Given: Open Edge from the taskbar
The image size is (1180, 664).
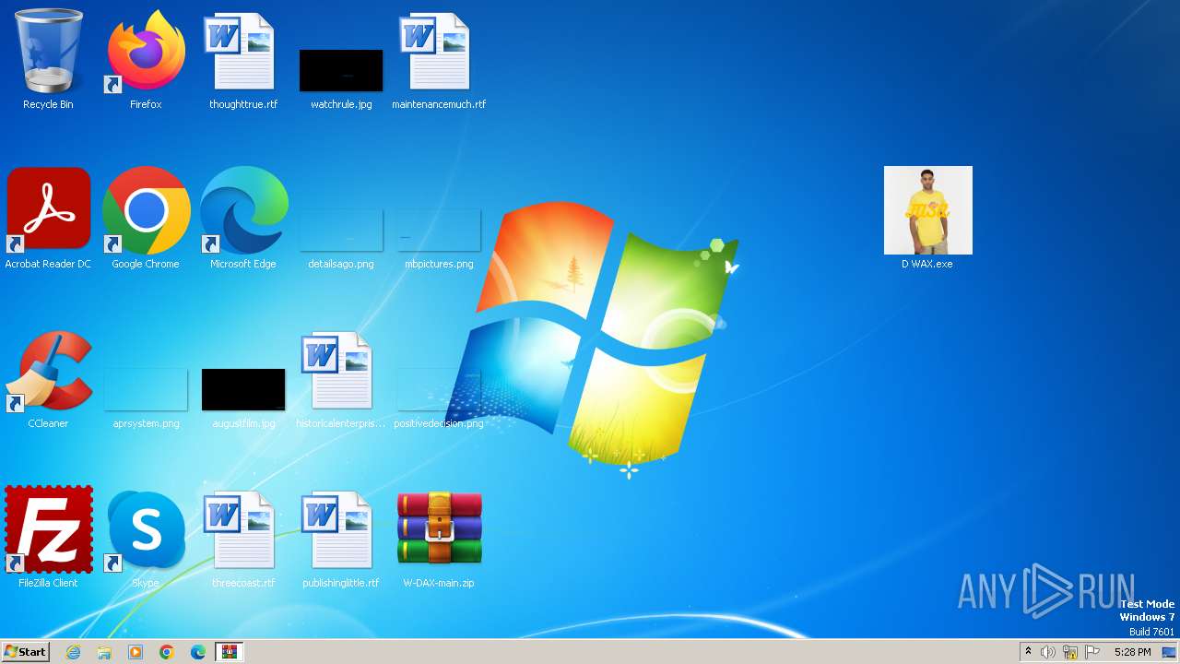Looking at the screenshot, I should pos(198,652).
